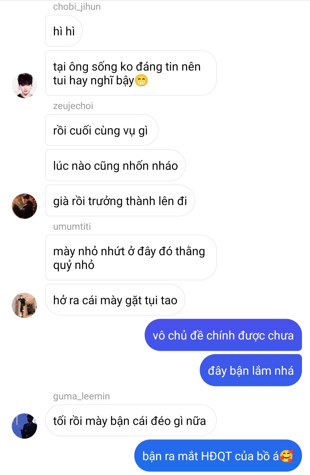310x475 pixels.
Task: Tap the sent bubble "đây bận lắm nhá"
Action: click(251, 370)
